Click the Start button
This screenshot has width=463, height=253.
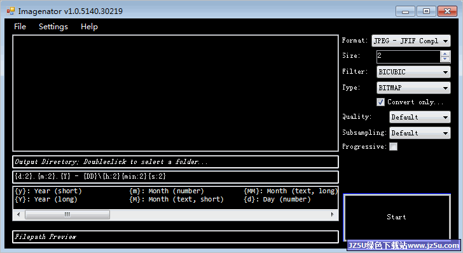[397, 217]
